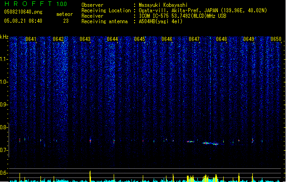Click the 0646 time marker
The image size is (286, 182).
click(167, 39)
